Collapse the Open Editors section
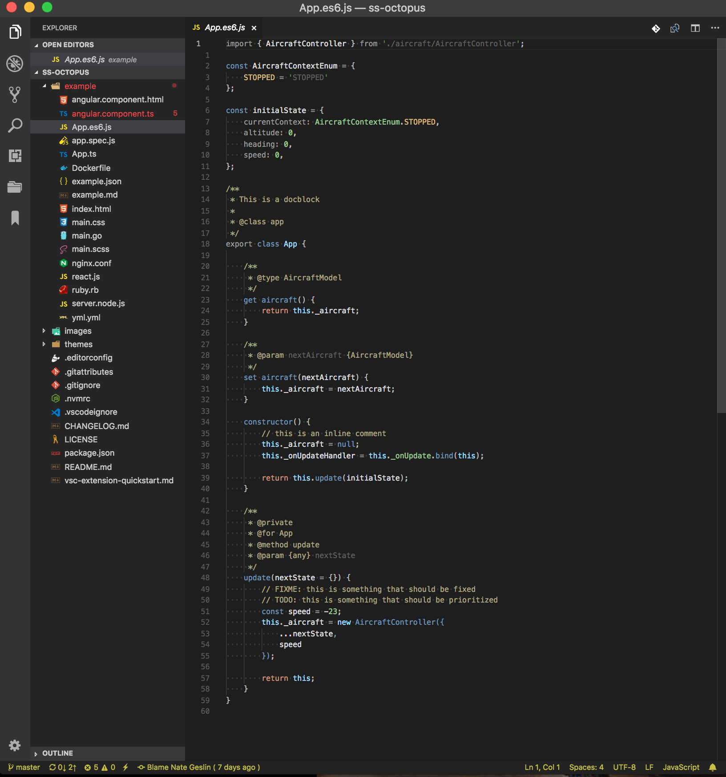This screenshot has height=777, width=726. pyautogui.click(x=108, y=45)
